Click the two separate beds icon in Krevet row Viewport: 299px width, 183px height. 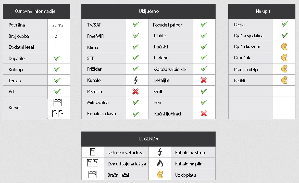pyautogui.click(x=58, y=113)
